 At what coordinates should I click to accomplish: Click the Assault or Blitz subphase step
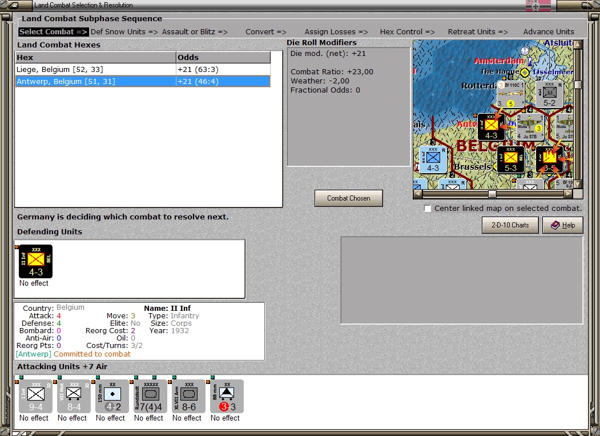[195, 32]
